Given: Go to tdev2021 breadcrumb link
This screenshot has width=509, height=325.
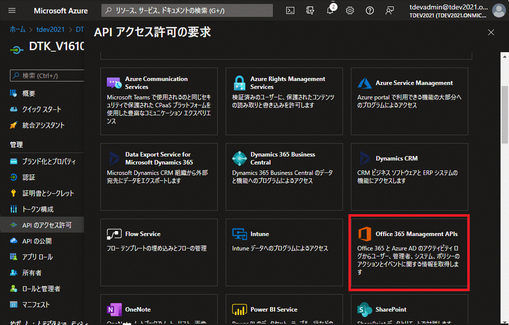Looking at the screenshot, I should tap(50, 29).
